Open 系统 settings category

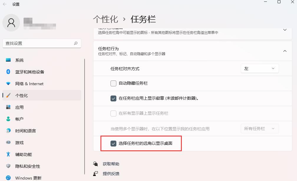point(42,60)
